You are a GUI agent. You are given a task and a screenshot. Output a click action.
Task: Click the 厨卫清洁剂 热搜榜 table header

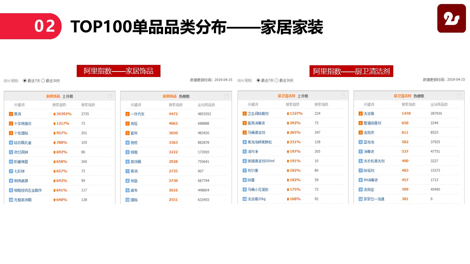[x=409, y=96]
